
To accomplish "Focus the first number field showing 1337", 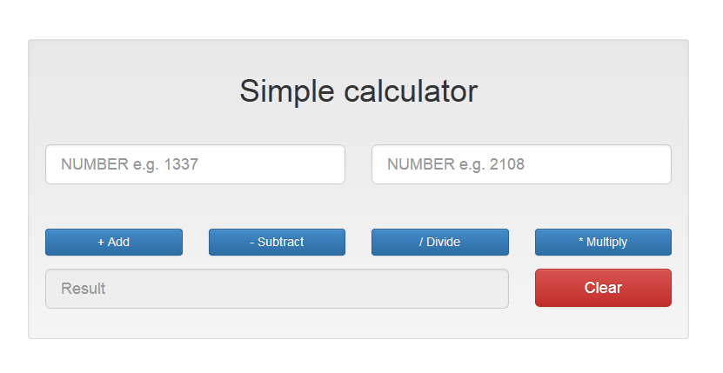I will point(195,164).
